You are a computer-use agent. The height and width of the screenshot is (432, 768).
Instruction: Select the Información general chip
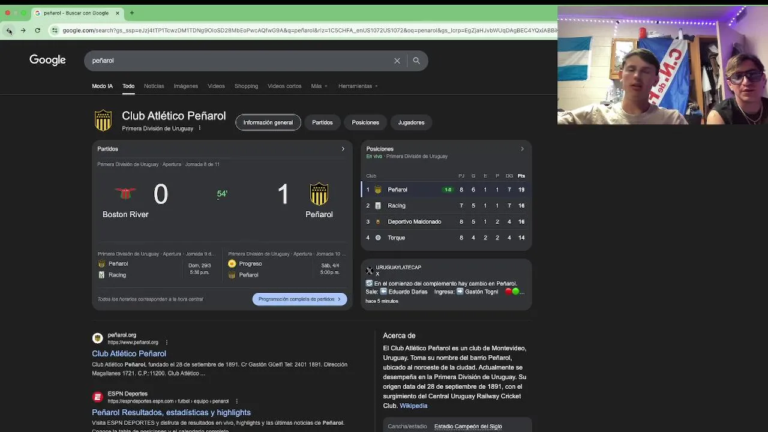[x=268, y=122]
